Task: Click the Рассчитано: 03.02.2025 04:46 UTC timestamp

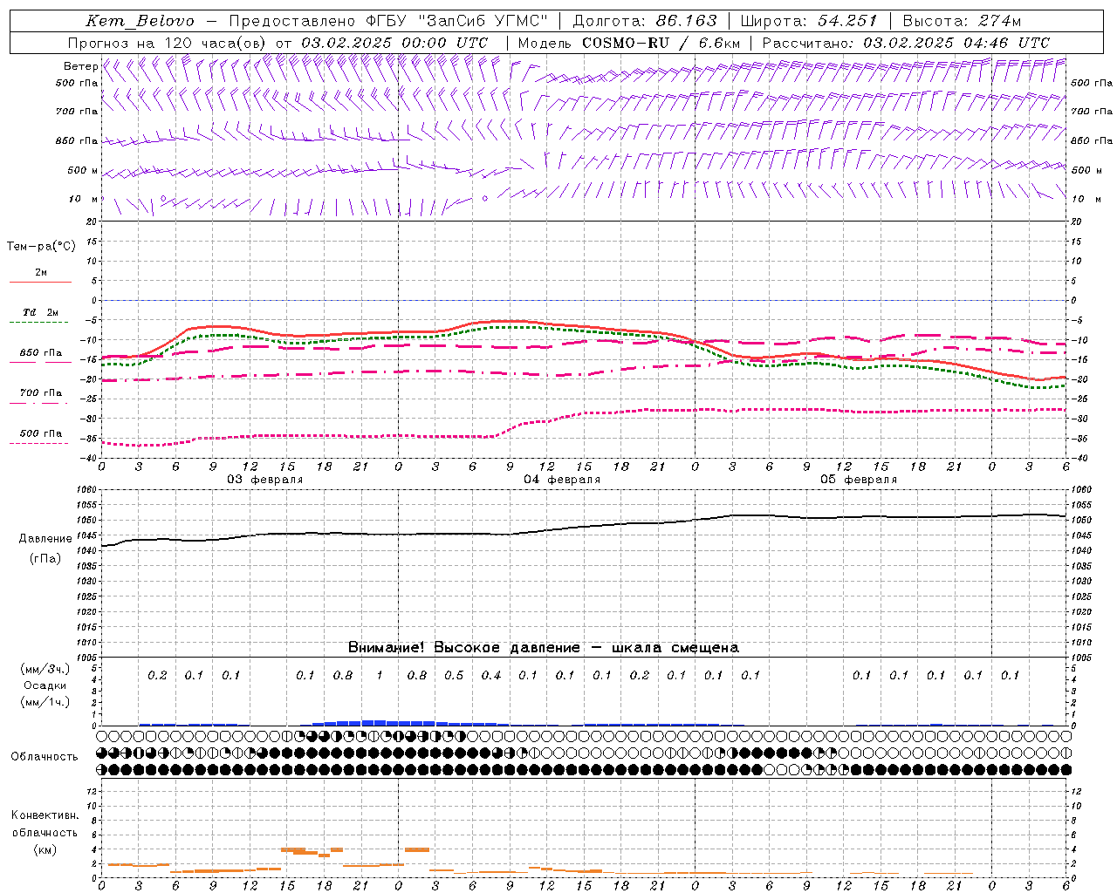Action: click(906, 43)
